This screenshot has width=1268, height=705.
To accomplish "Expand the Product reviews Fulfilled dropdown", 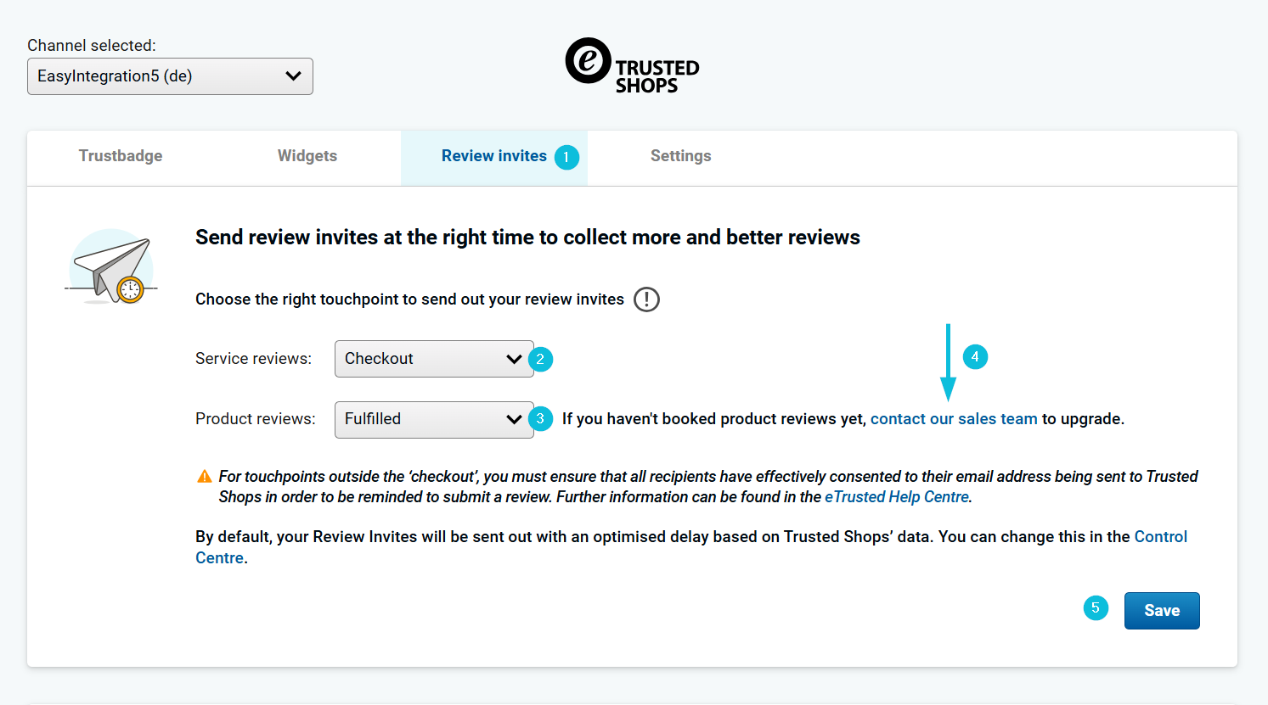I will point(433,419).
